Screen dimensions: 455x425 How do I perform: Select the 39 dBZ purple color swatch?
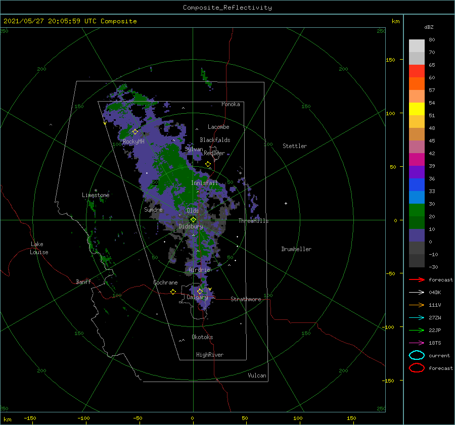pos(417,172)
